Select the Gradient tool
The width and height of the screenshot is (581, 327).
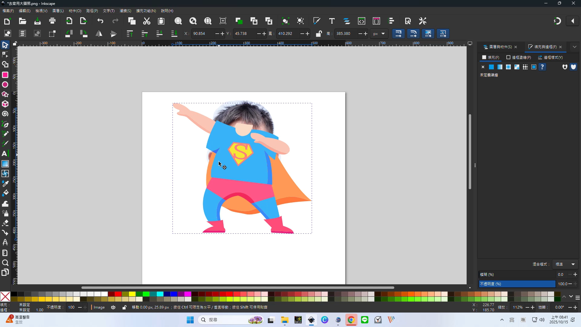click(x=5, y=164)
